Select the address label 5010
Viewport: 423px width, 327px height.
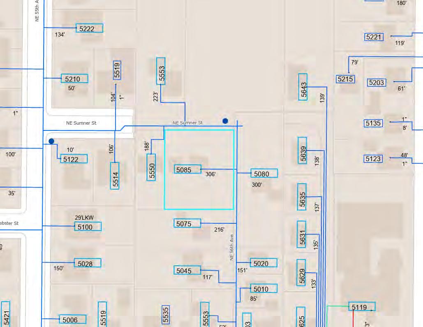[264, 288]
